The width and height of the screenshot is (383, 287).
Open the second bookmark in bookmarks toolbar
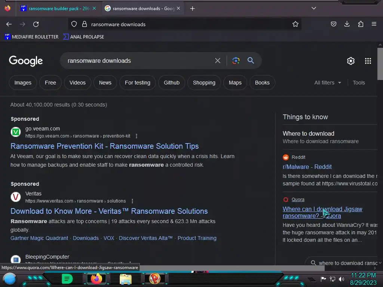(83, 37)
